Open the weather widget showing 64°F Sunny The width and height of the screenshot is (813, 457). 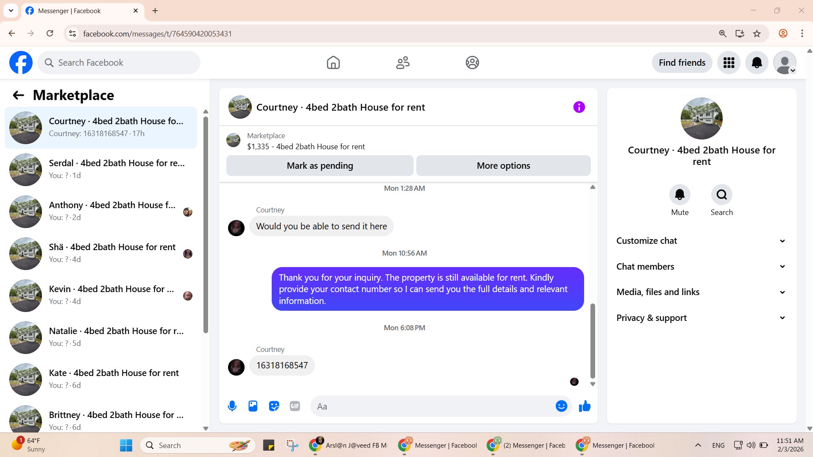click(x=28, y=445)
